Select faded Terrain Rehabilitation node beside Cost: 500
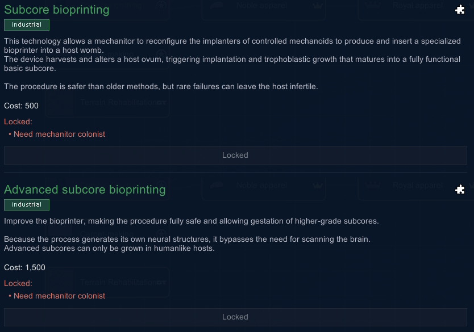Image resolution: width=474 pixels, height=332 pixels. tap(107, 103)
